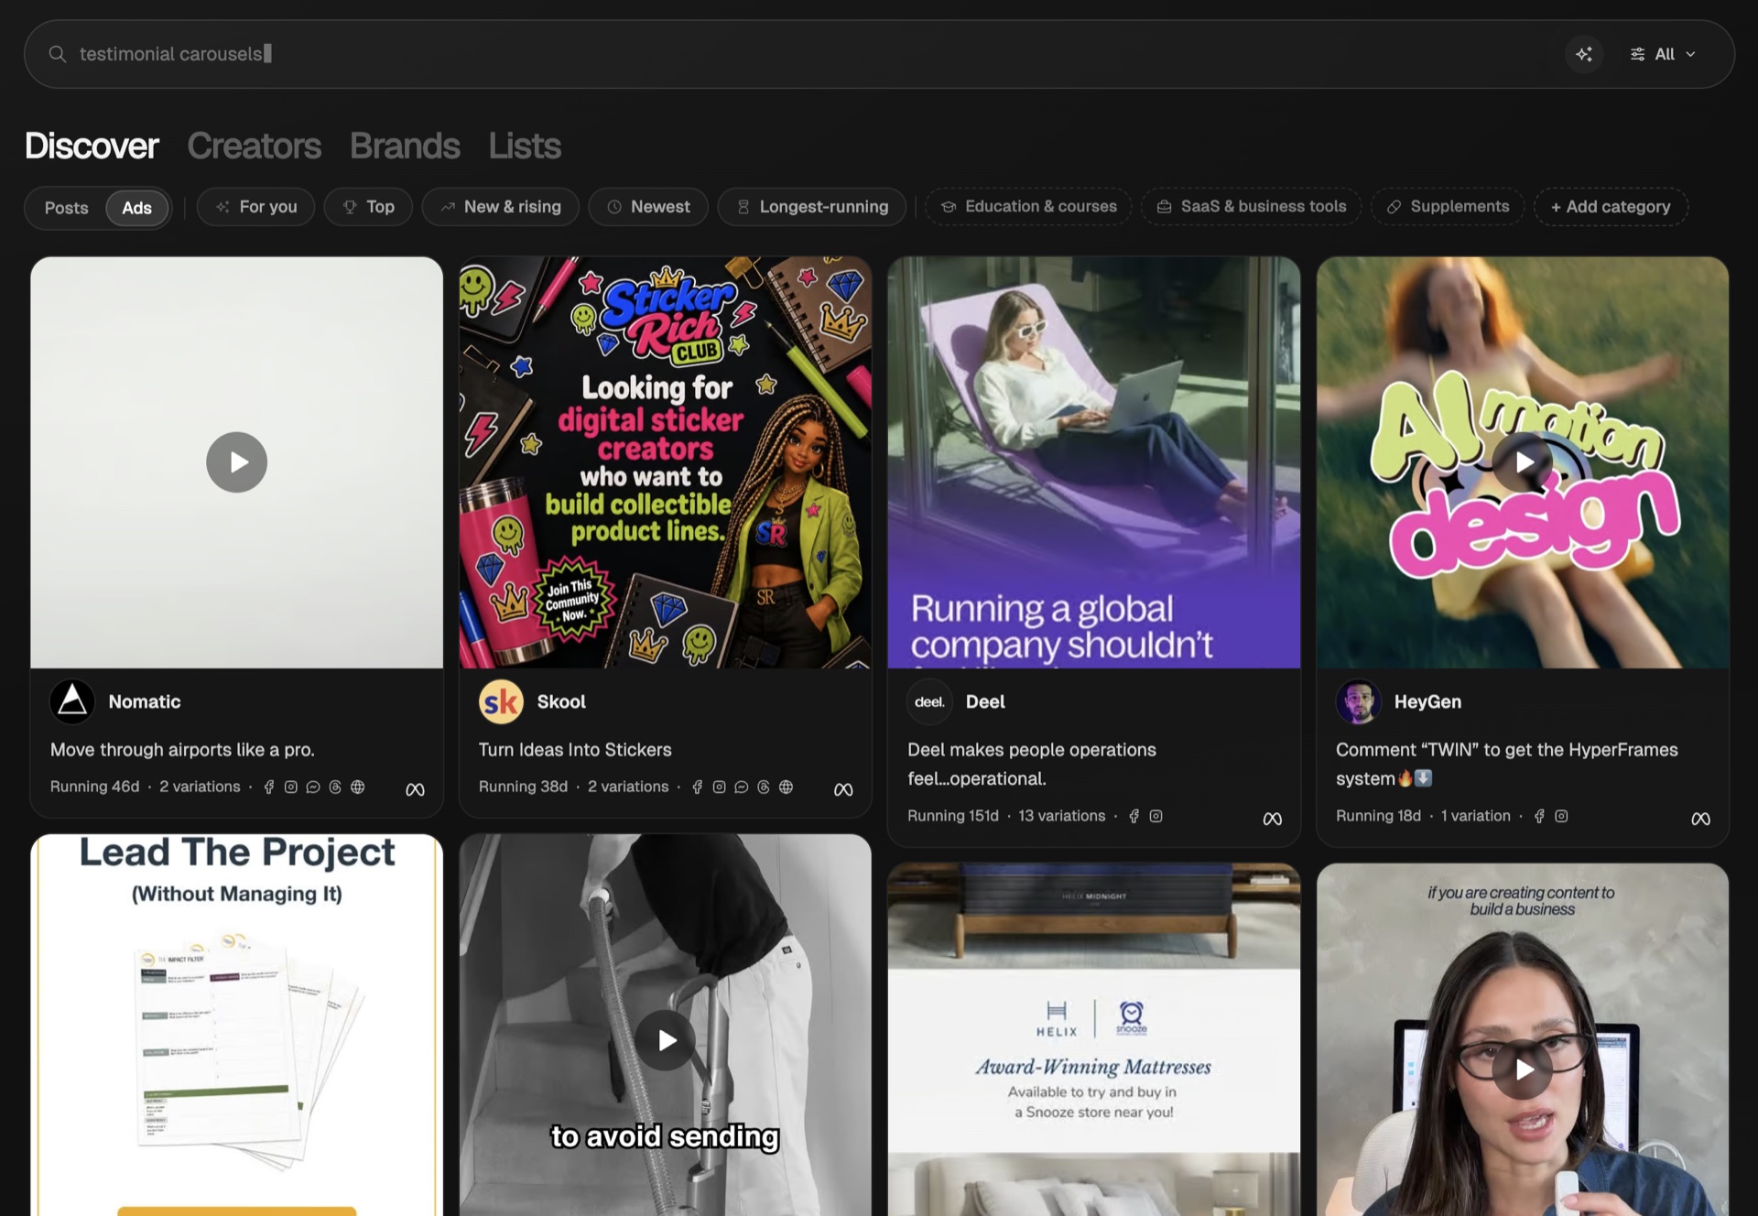Switch to the Creators tab
1758x1216 pixels.
[x=254, y=146]
